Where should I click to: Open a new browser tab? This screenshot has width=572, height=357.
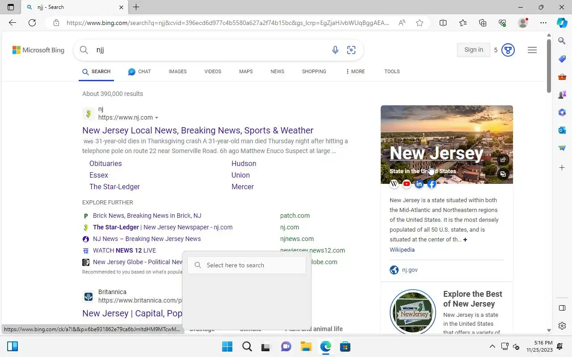pos(136,7)
